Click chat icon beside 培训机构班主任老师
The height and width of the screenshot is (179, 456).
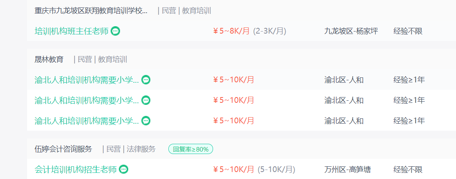coord(116,31)
